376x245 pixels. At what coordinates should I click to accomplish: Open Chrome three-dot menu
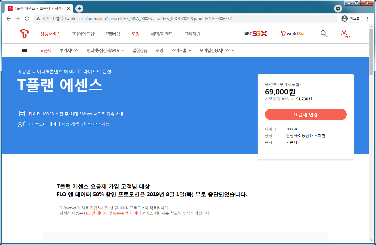367,19
